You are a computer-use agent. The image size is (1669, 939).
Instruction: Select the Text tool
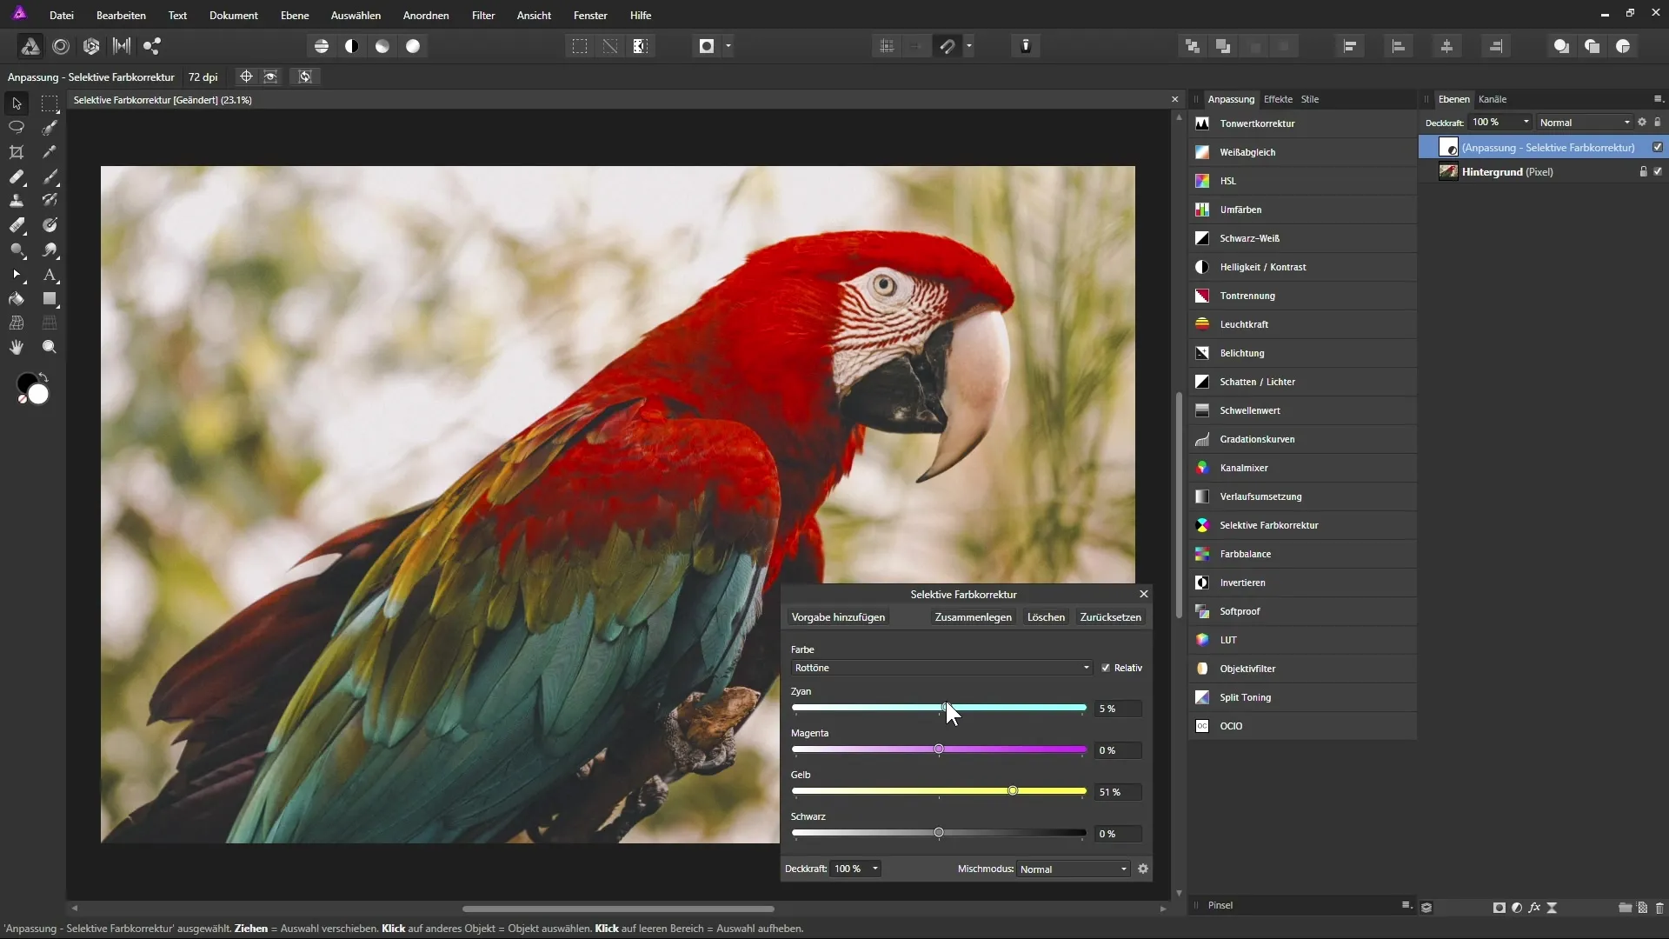[50, 275]
